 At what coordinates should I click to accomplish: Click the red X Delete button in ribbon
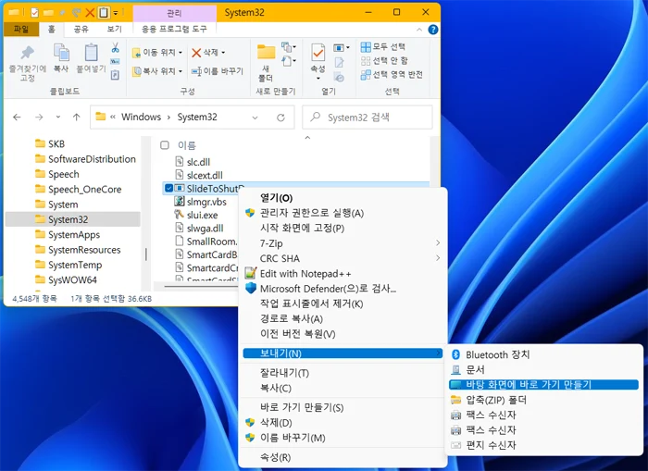[208, 53]
